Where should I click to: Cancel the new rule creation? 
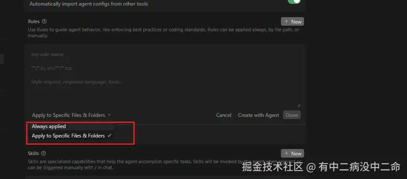pos(223,115)
